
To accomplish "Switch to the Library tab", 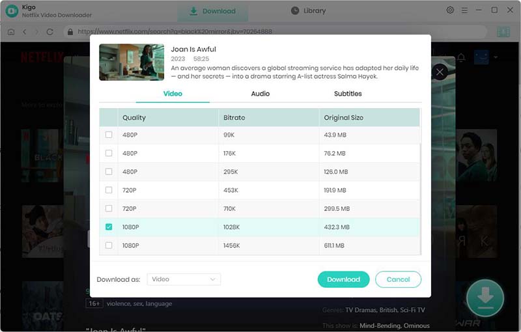I will tap(308, 10).
